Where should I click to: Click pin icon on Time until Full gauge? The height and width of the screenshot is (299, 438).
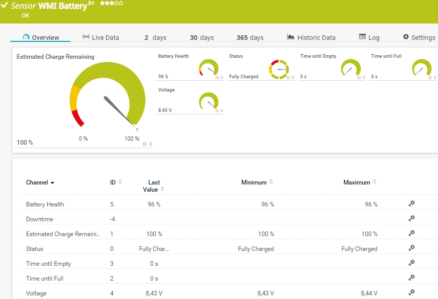(x=435, y=78)
